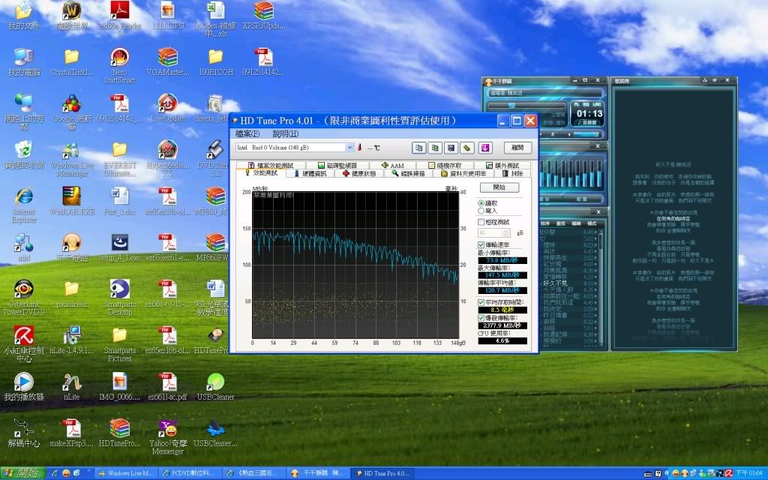This screenshot has height=480, width=768.
Task: Click the yellow-green options icon in HD Tune toolbar
Action: tap(467, 148)
